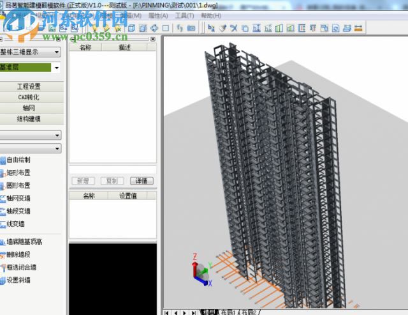Select the 自由绘制 free draw tool
408x315 pixels.
pos(18,160)
